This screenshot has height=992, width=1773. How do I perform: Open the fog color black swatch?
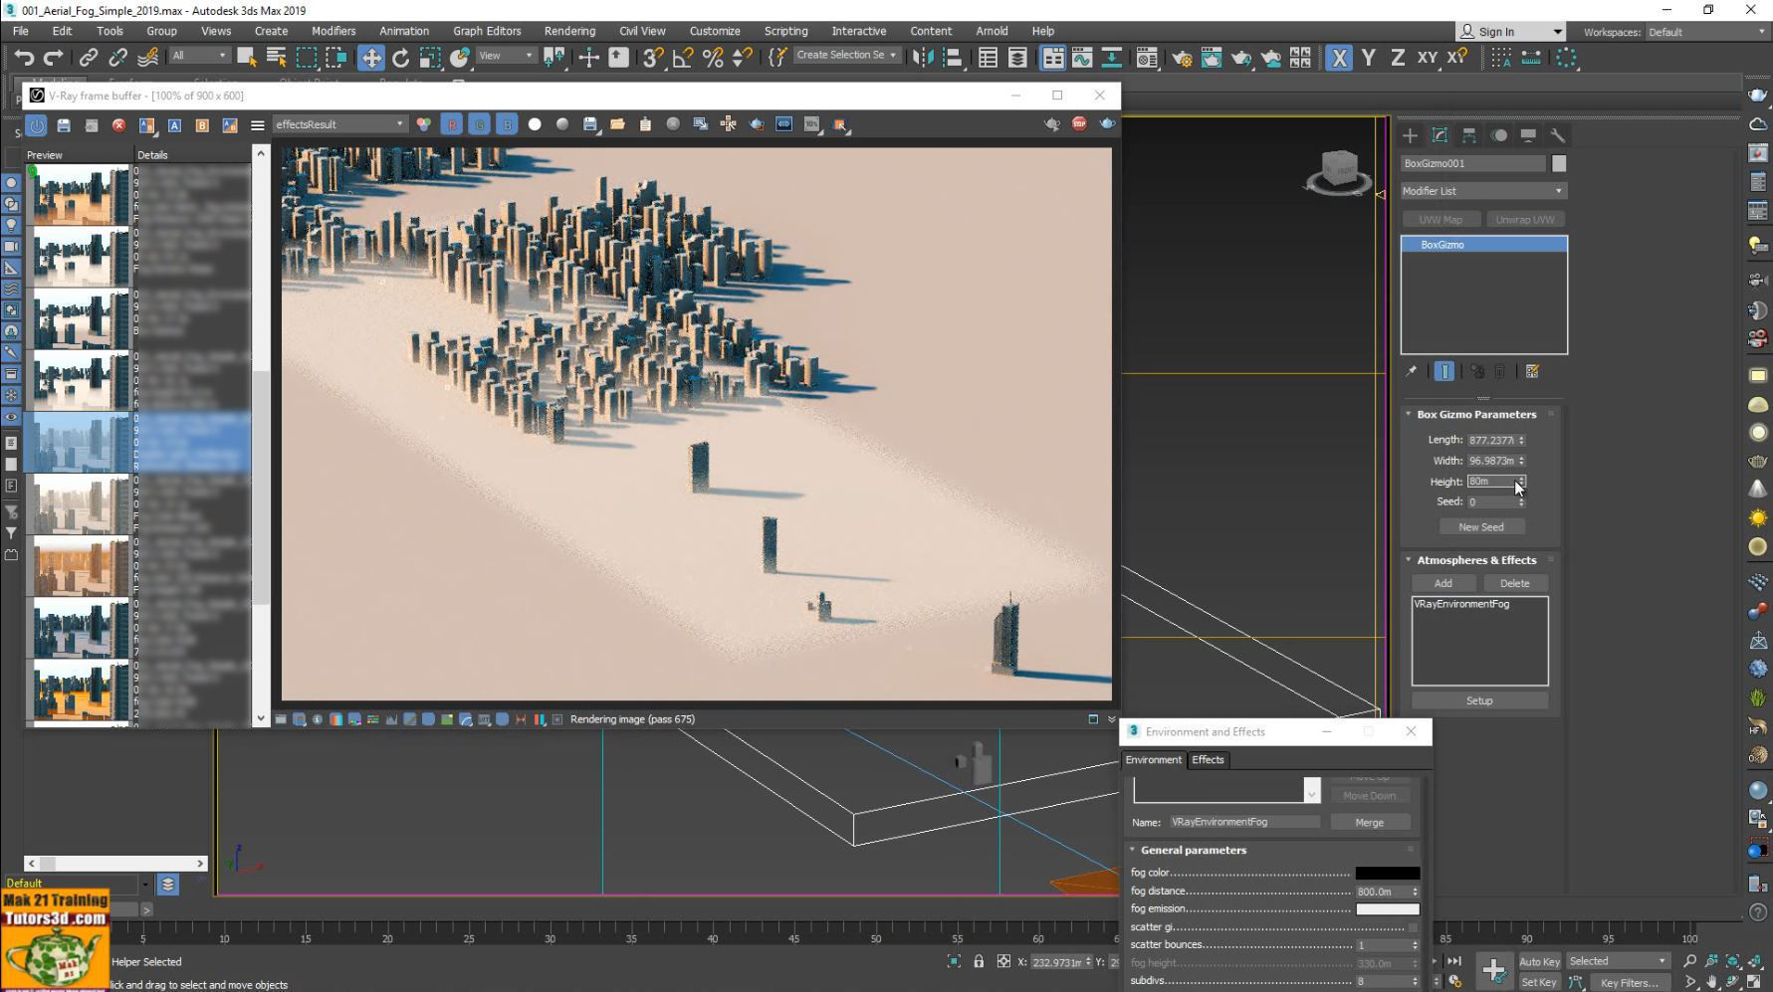click(1387, 874)
